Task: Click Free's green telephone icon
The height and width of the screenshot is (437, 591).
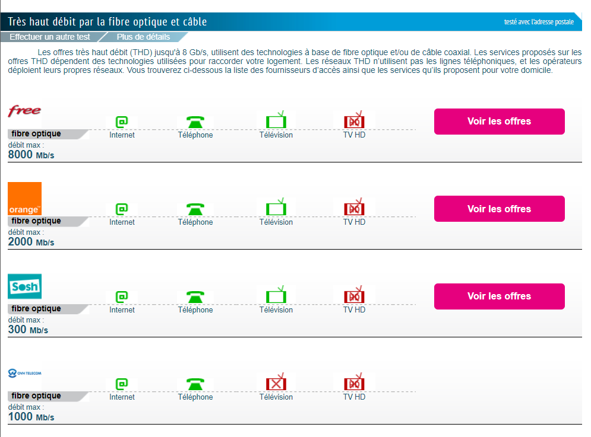Action: 195,122
